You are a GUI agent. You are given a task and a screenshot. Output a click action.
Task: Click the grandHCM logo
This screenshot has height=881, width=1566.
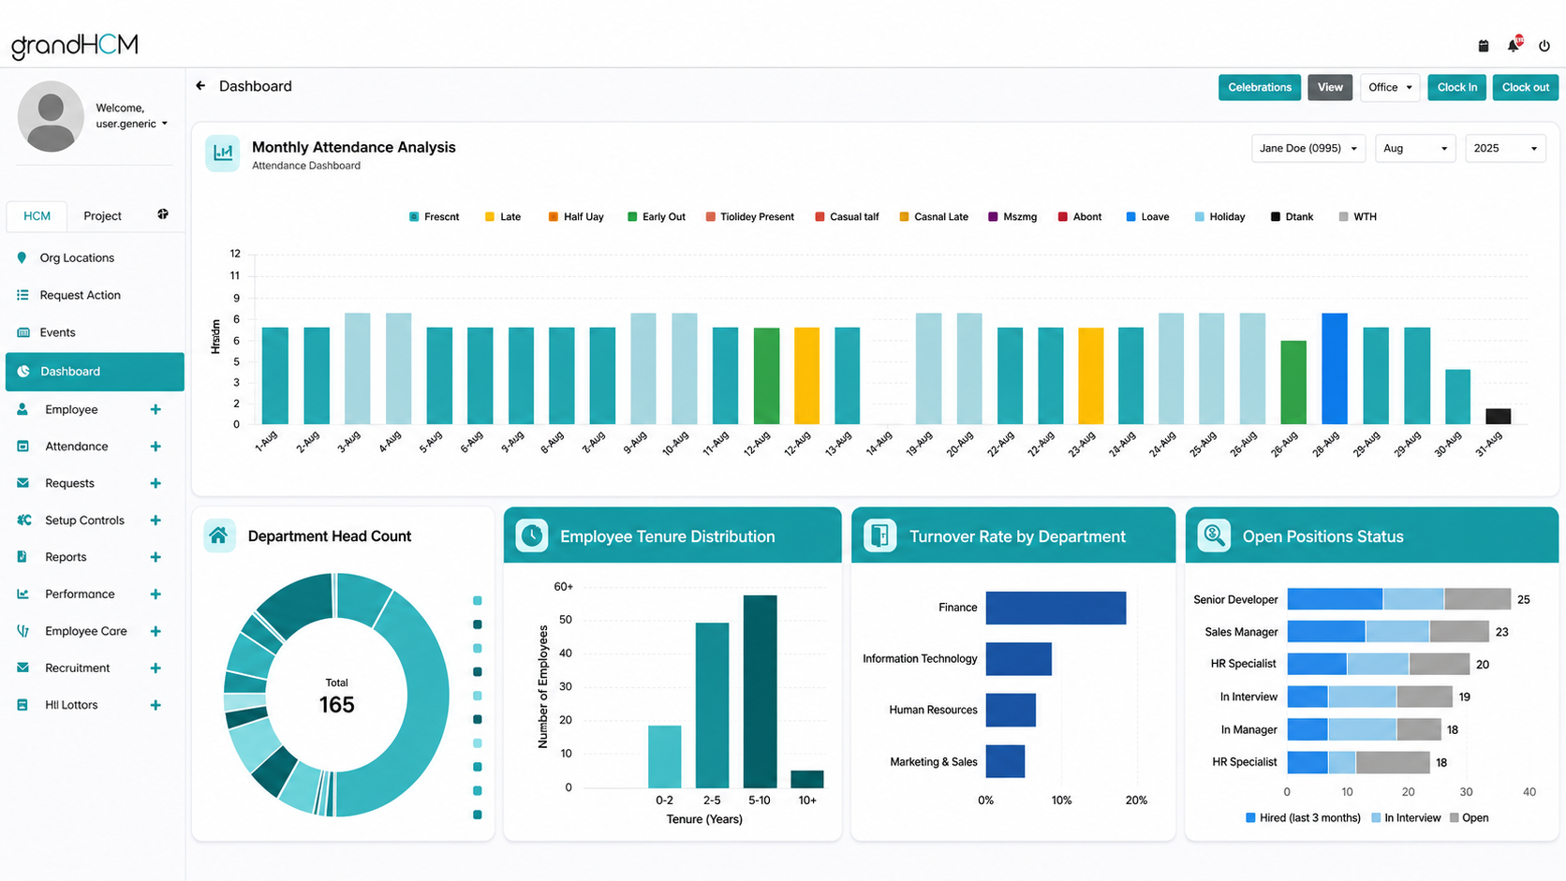75,45
